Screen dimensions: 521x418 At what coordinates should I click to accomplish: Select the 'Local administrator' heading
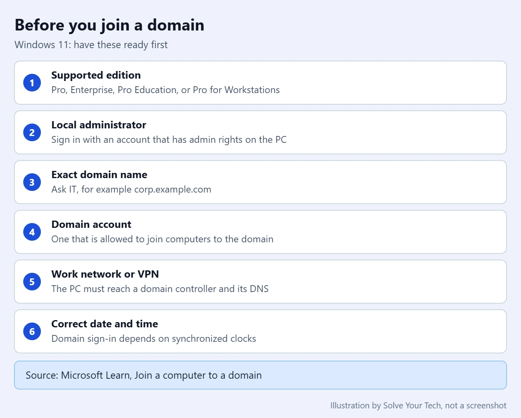[99, 125]
